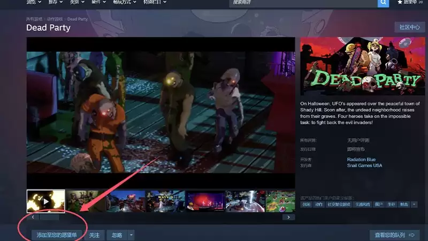Expand the arrow next to 忽略
This screenshot has height=241, width=428.
click(x=131, y=235)
